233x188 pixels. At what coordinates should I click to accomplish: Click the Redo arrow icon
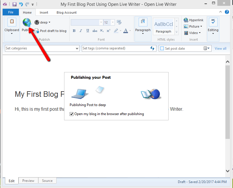(27, 4)
